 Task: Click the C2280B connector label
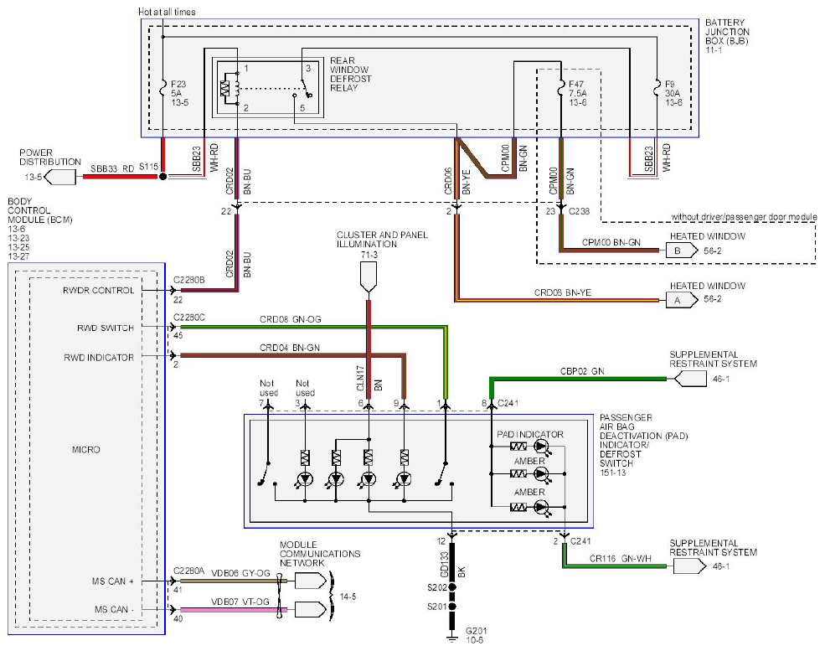[189, 280]
